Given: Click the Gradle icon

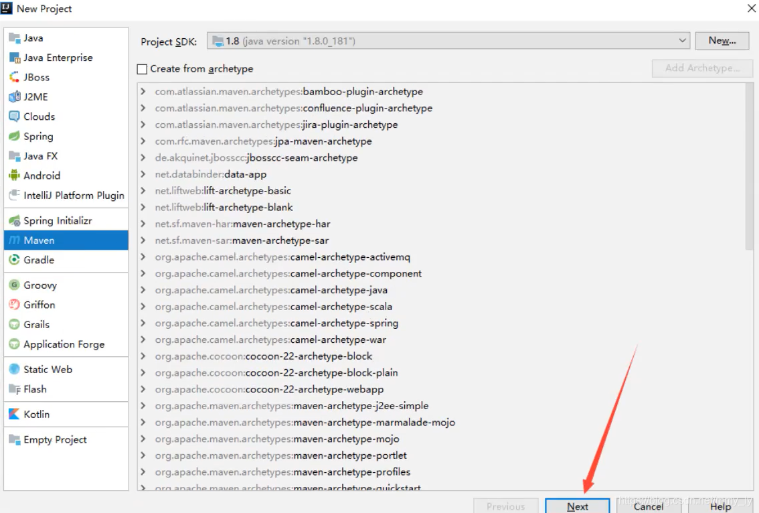Looking at the screenshot, I should pos(15,260).
